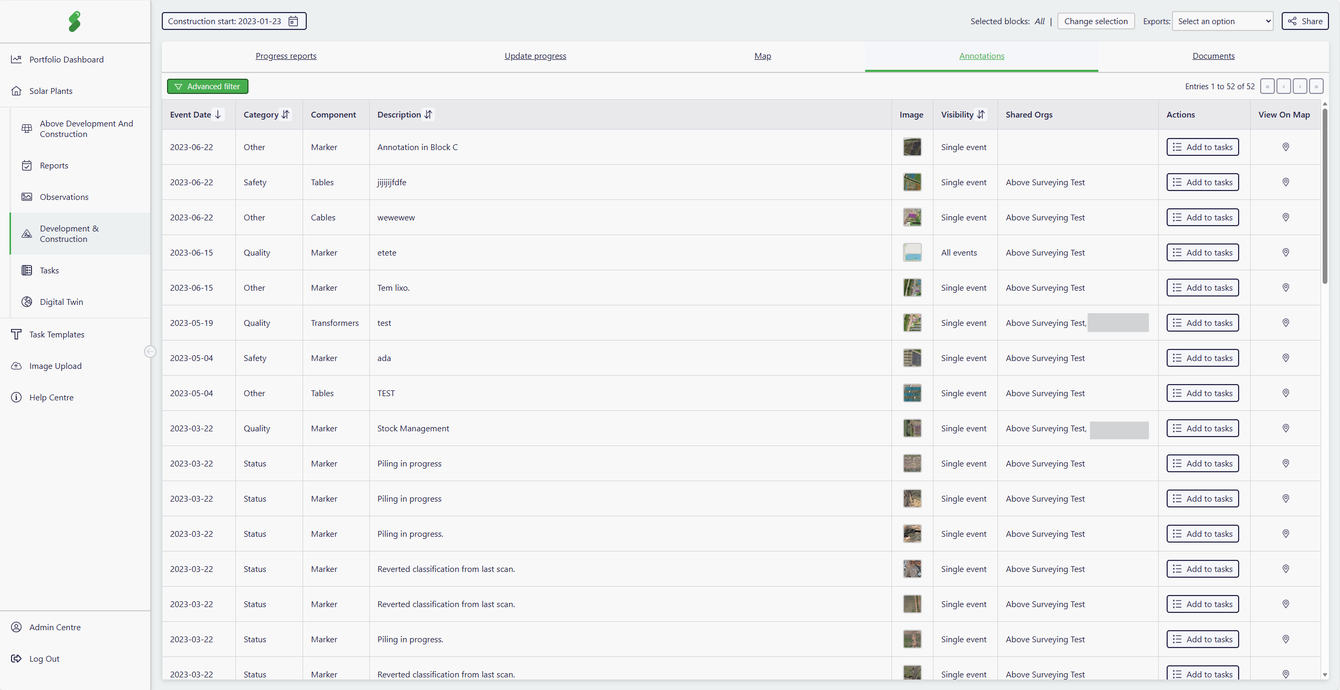The height and width of the screenshot is (690, 1340).
Task: Collapse the sidebar with the arrow handle
Action: (x=150, y=352)
